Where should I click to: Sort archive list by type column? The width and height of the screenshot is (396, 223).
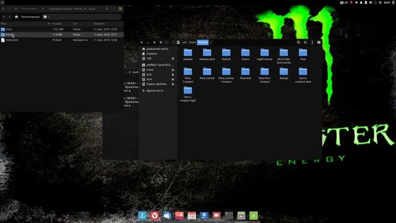[x=82, y=24]
